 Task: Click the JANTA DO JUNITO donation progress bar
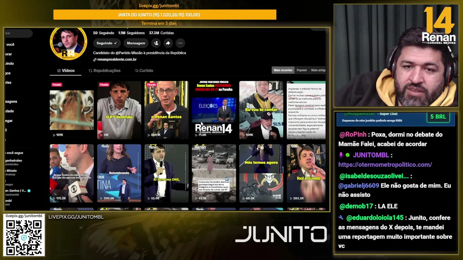pos(165,14)
